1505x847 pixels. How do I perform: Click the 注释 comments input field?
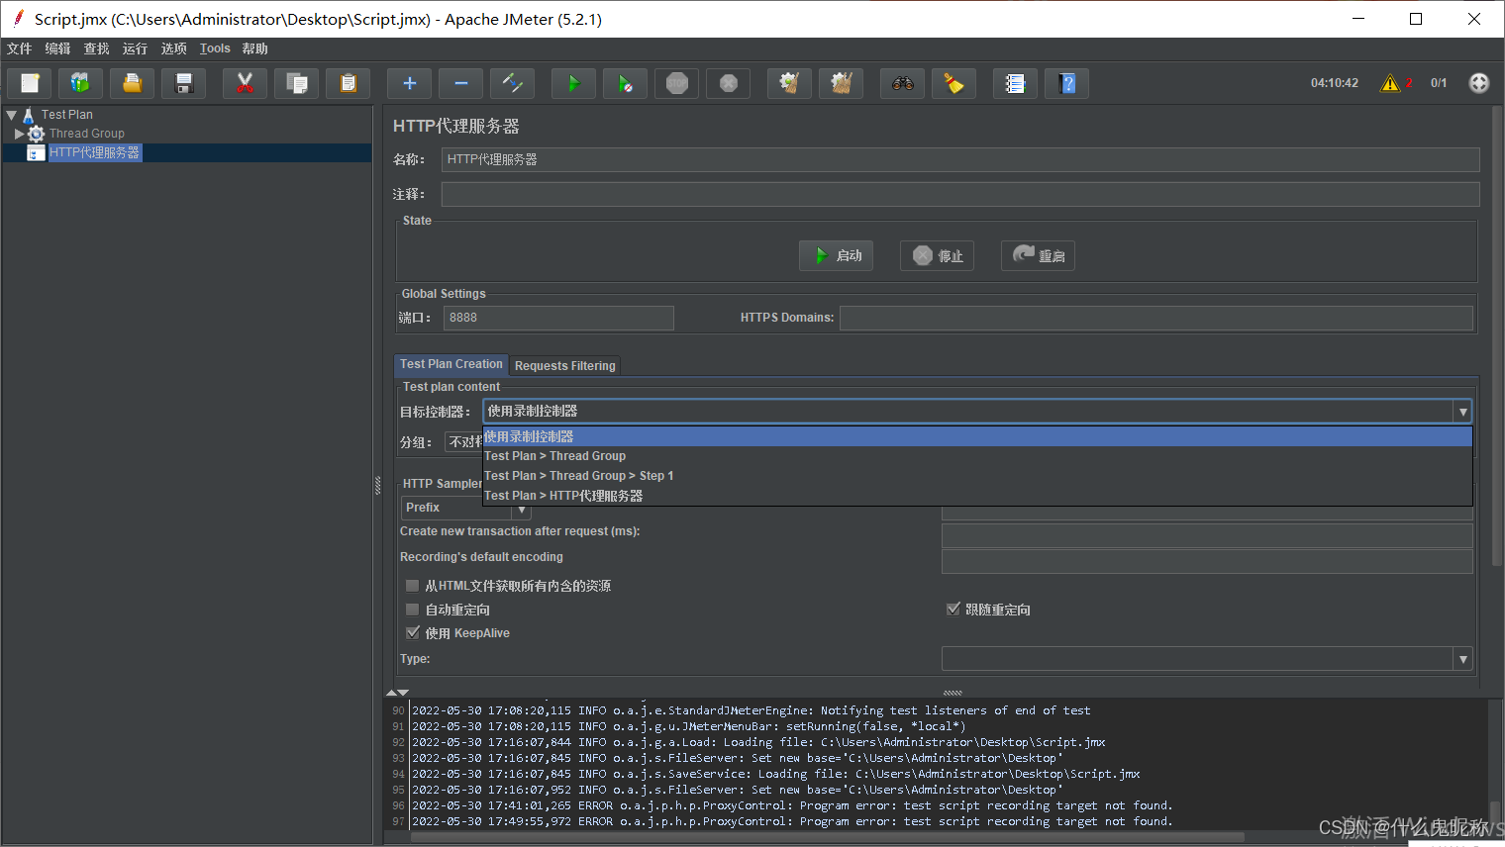tap(960, 194)
